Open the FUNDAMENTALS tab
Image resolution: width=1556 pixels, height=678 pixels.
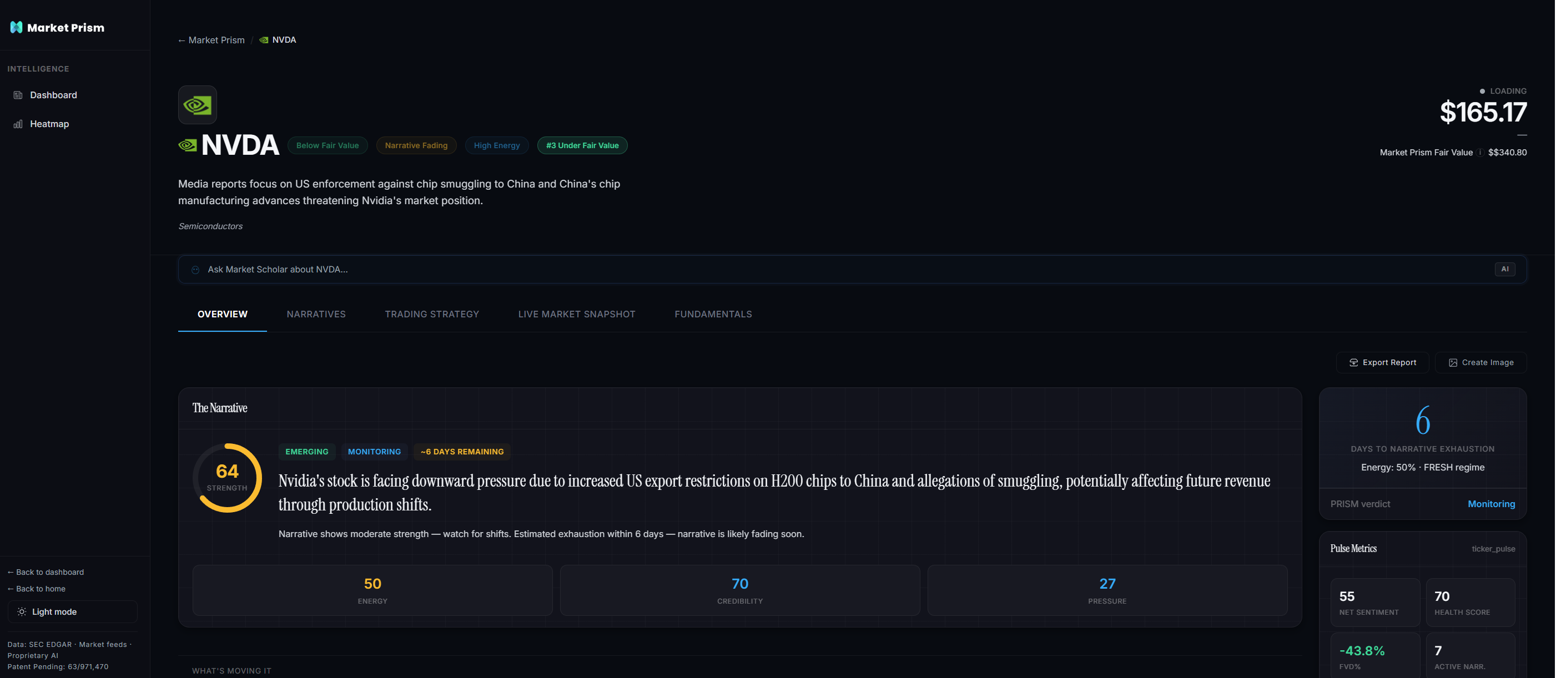(x=713, y=314)
